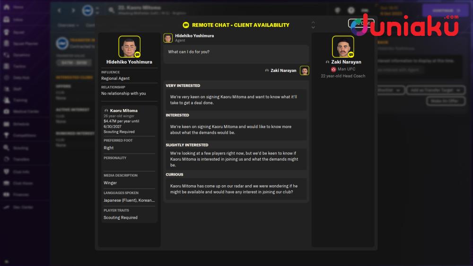Go back with the left arrow icon
This screenshot has height=266, width=473.
click(x=60, y=10)
